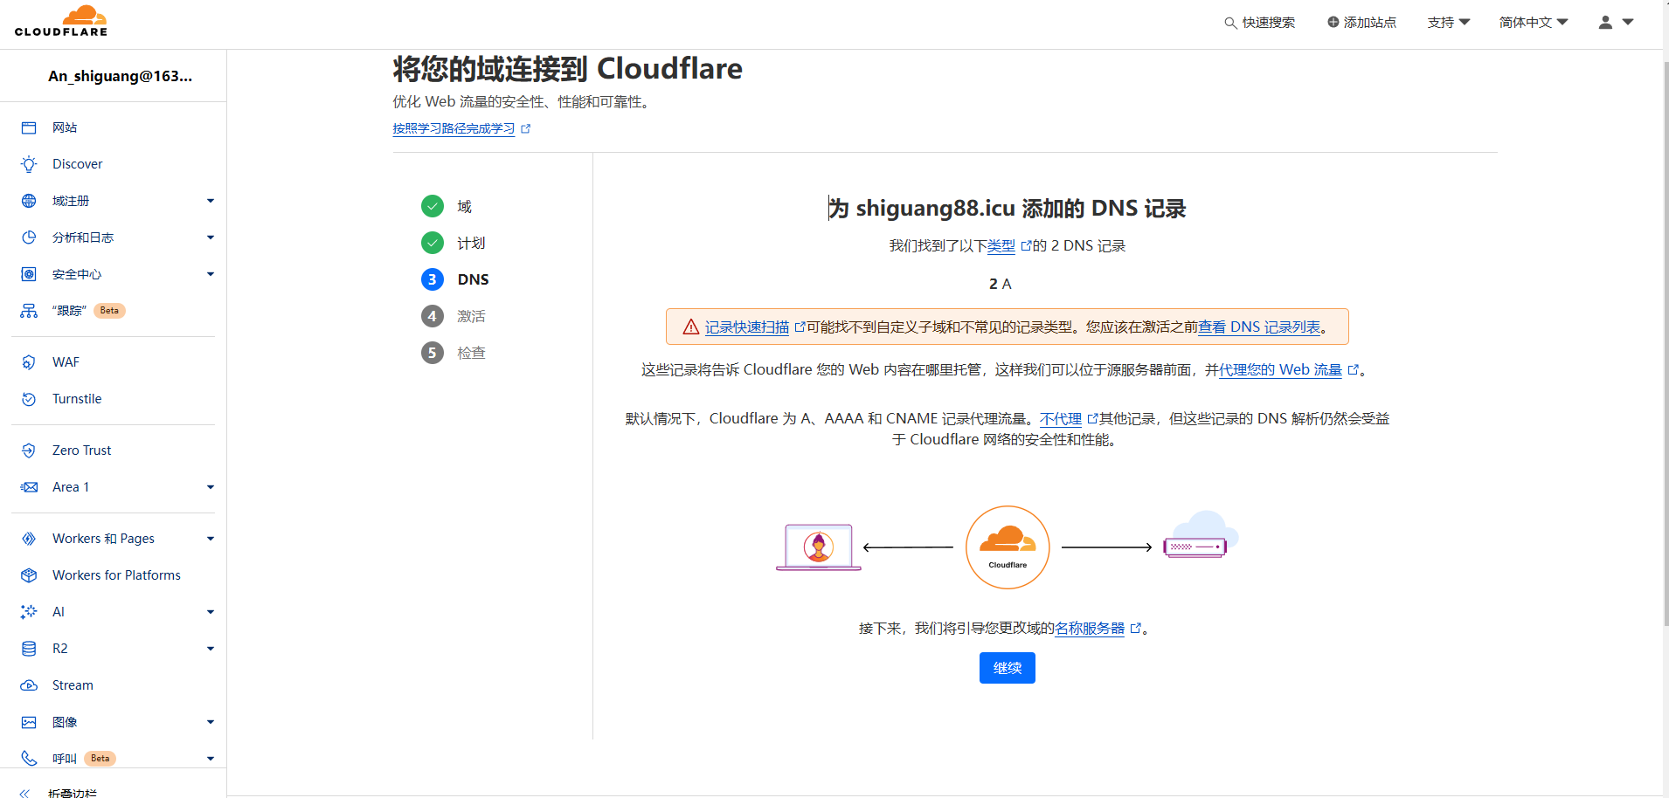This screenshot has height=798, width=1669.
Task: Click the R2 database icon
Action: [x=29, y=649]
